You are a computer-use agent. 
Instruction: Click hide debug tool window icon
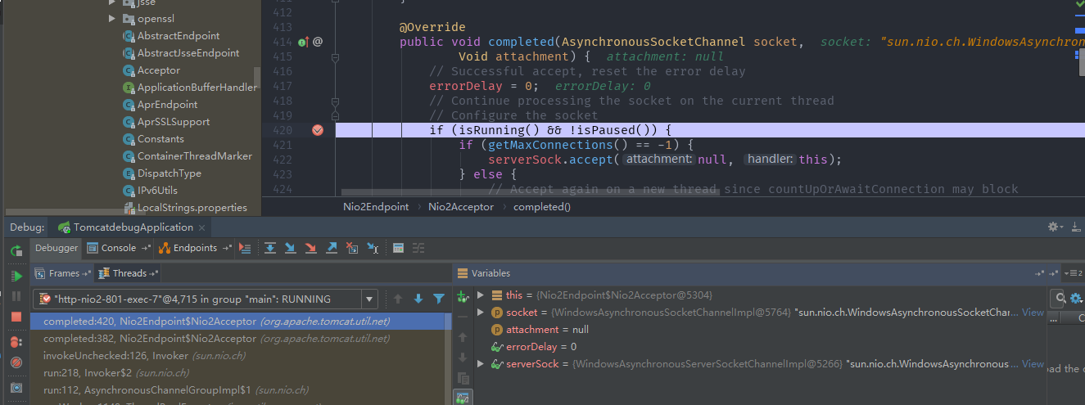coord(1074,227)
